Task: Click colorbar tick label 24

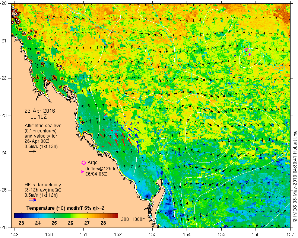Action: click(38, 223)
